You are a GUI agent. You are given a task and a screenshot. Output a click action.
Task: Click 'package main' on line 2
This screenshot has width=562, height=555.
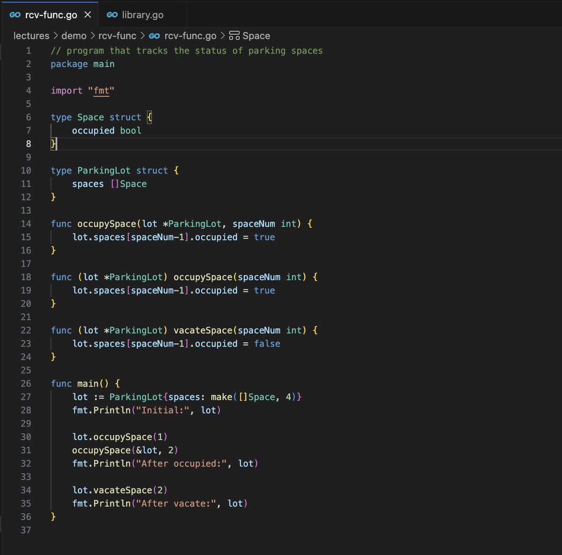pos(82,64)
